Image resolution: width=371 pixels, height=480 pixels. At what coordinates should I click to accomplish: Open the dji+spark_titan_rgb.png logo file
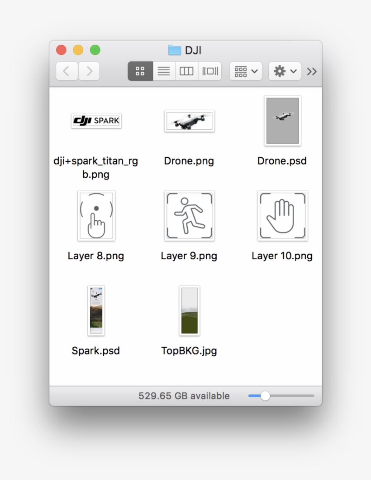coord(96,121)
